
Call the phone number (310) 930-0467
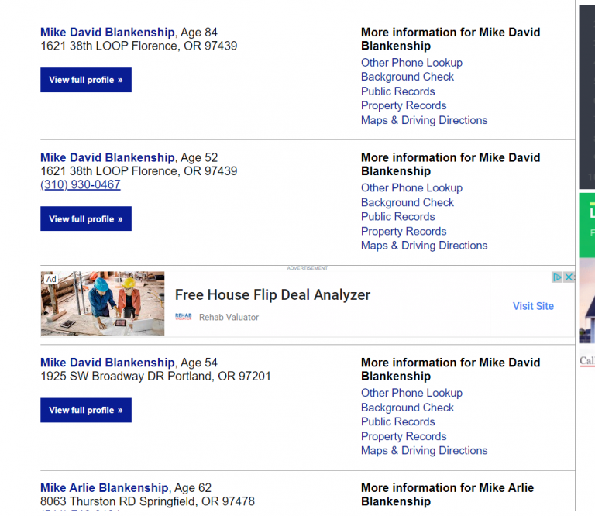click(81, 185)
